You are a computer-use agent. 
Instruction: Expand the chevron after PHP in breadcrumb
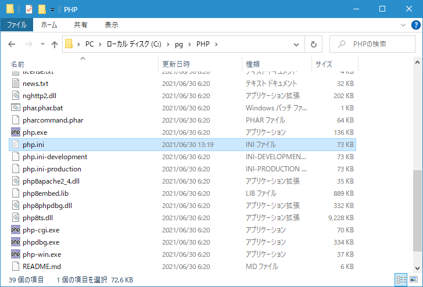tap(216, 44)
